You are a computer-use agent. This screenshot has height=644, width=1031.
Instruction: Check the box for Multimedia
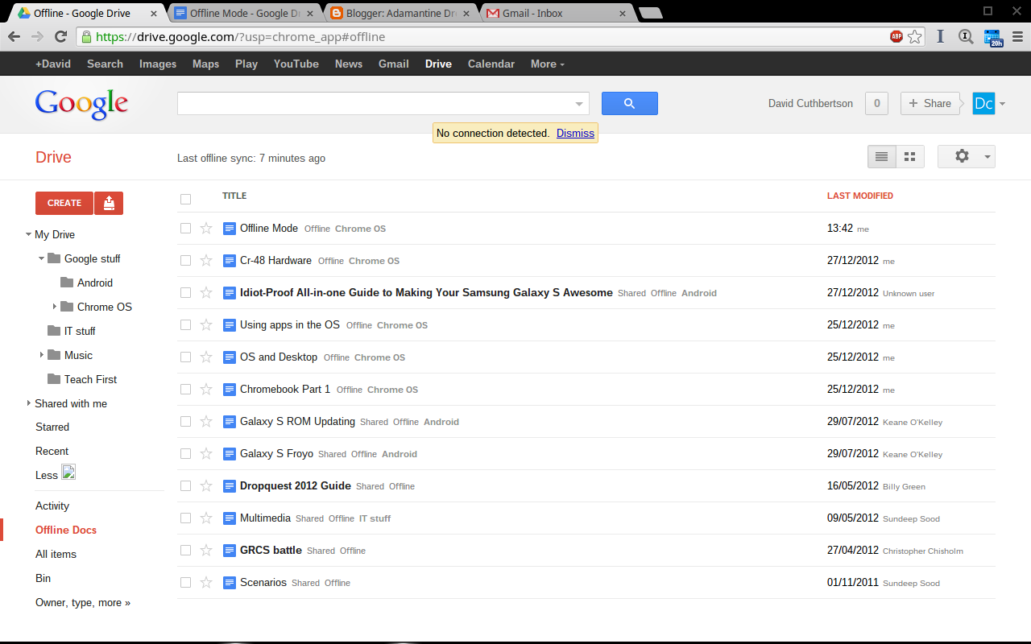click(x=186, y=518)
